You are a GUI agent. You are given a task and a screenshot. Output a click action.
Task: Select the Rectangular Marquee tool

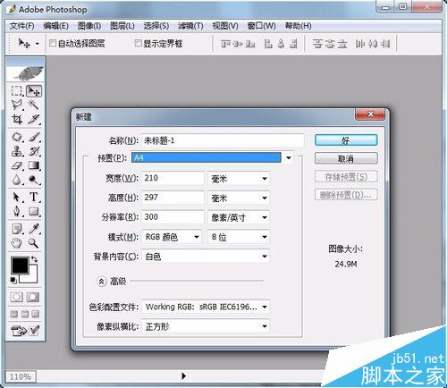(17, 90)
